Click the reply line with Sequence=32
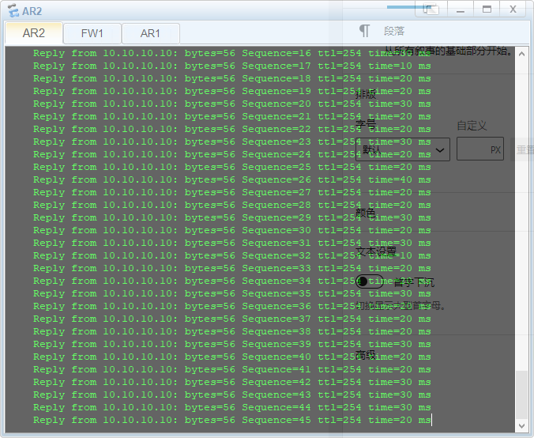The width and height of the screenshot is (534, 438). [231, 256]
